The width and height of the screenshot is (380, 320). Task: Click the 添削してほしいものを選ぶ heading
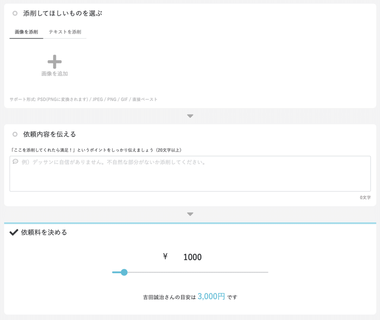coord(63,13)
